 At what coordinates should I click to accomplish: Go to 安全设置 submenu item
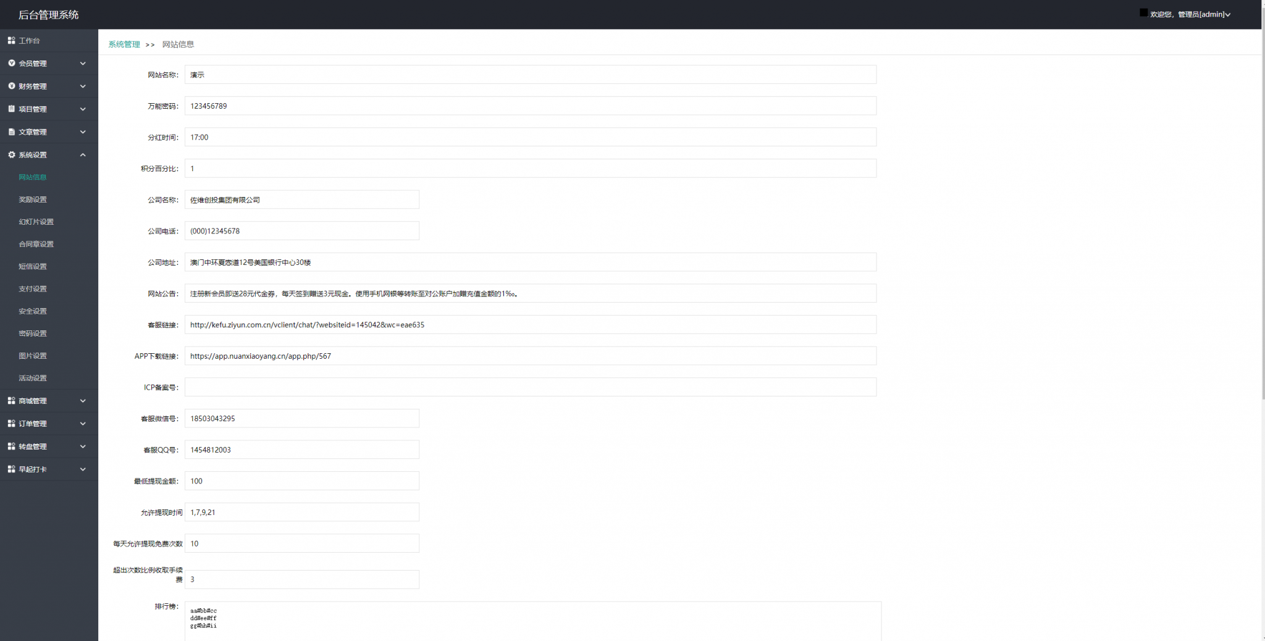[x=33, y=311]
